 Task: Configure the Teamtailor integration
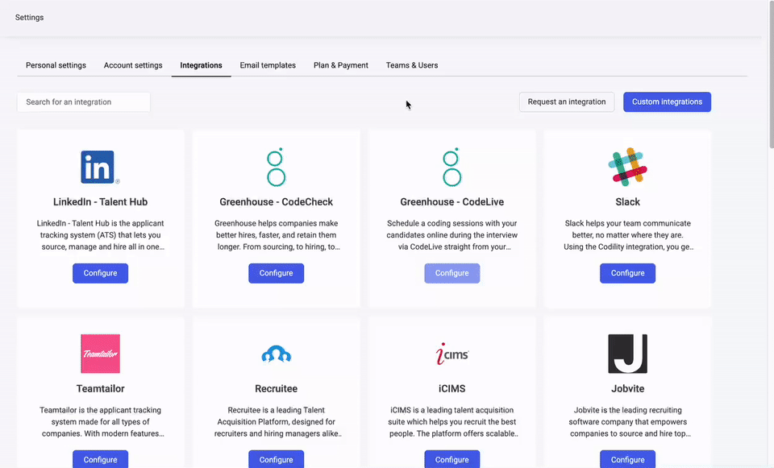pyautogui.click(x=100, y=459)
